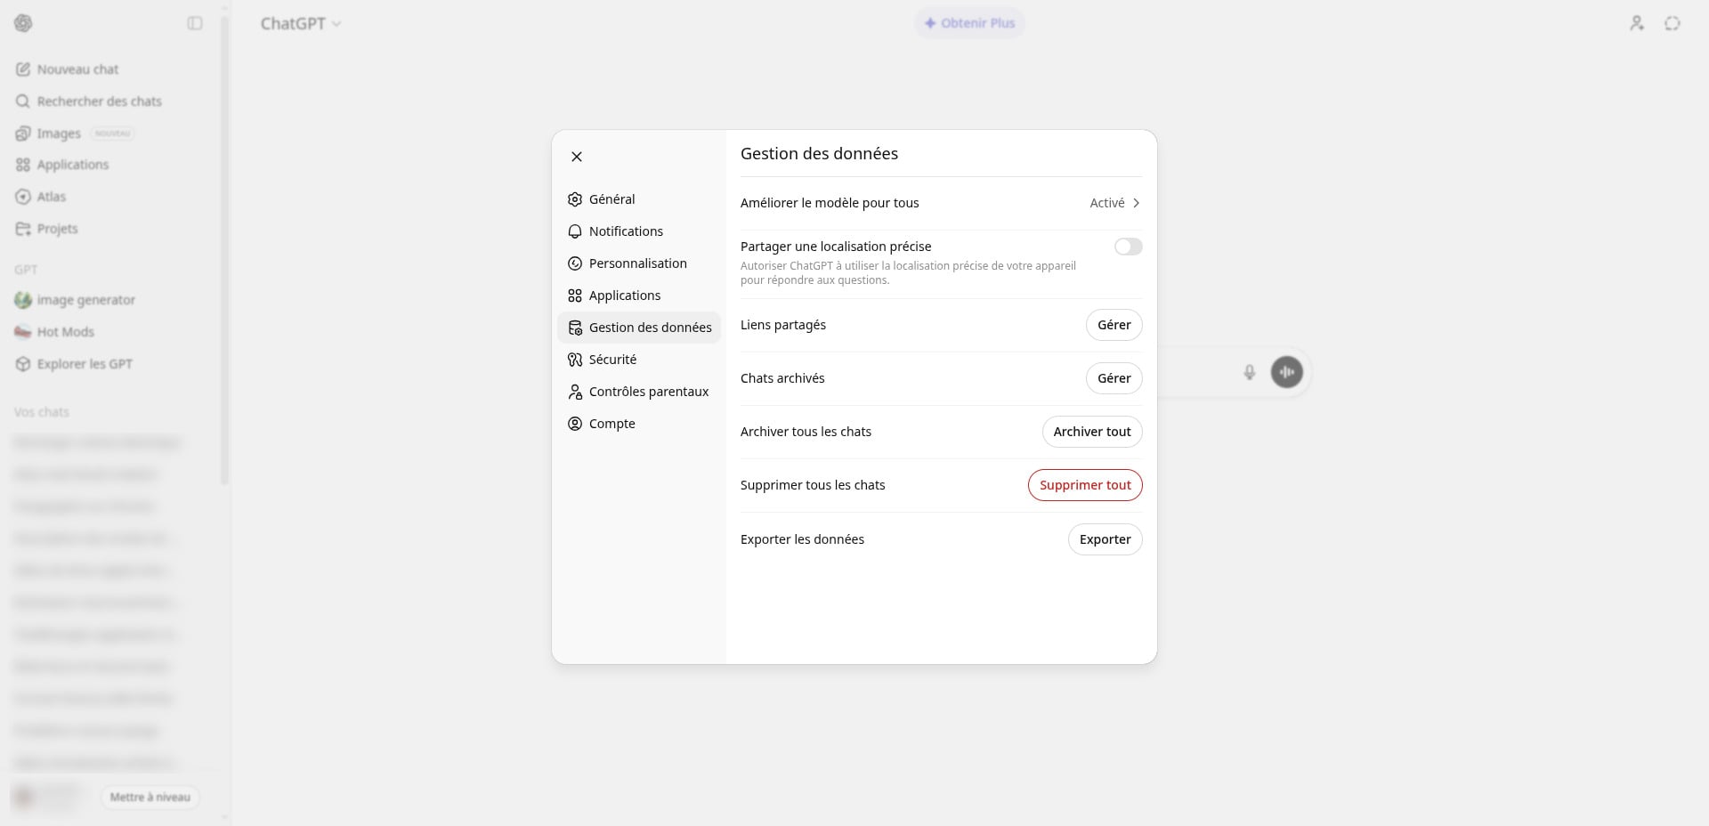1709x826 pixels.
Task: Collapse the sidebar with the panel icon
Action: pyautogui.click(x=195, y=23)
